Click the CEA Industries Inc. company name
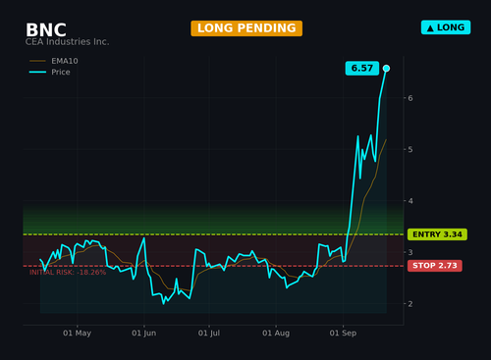The width and height of the screenshot is (491, 360). coord(67,42)
